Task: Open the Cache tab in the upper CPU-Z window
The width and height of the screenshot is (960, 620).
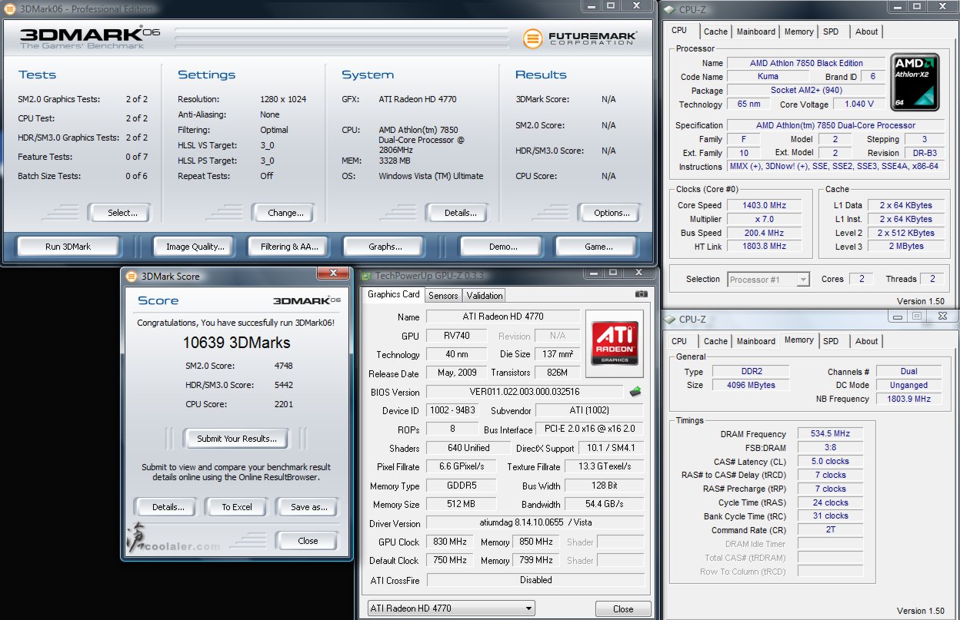Action: coord(715,31)
